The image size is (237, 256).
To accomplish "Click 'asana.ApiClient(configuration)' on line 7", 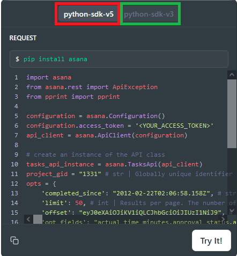I will click(x=131, y=135).
